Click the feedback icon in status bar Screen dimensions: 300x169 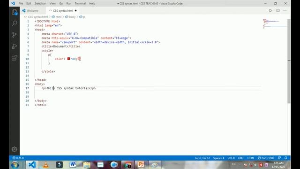point(279,158)
